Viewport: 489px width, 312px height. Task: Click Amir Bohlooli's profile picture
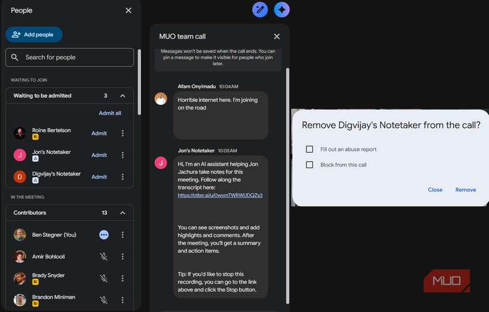coord(20,256)
